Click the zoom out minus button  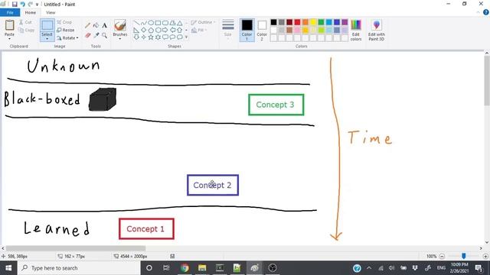click(x=442, y=256)
